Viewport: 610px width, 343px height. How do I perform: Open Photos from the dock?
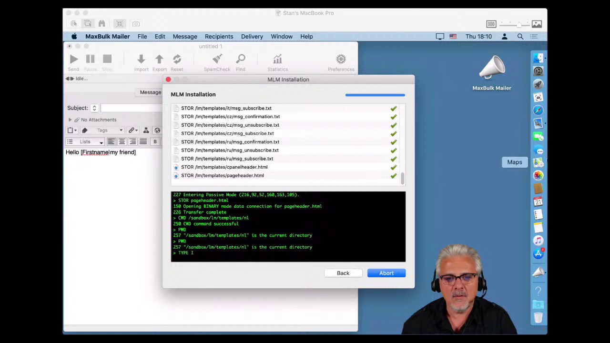pos(538,175)
